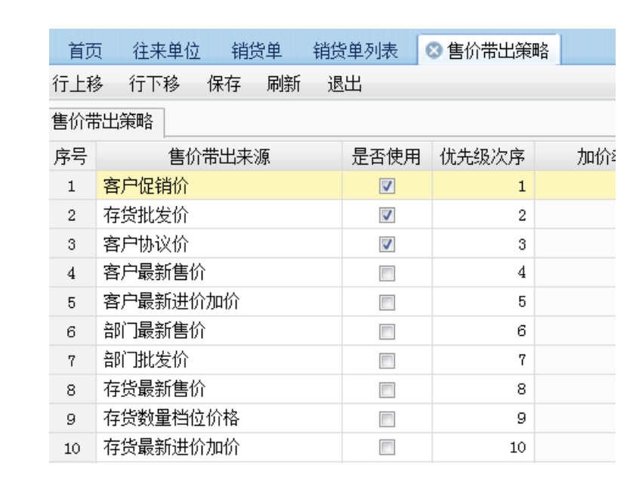Click priority value 6 for 部门最新售价
Image resolution: width=633 pixels, height=489 pixels.
pyautogui.click(x=483, y=331)
